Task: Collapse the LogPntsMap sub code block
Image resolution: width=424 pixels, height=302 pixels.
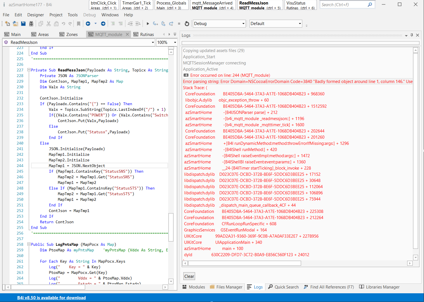Action: (x=29, y=244)
